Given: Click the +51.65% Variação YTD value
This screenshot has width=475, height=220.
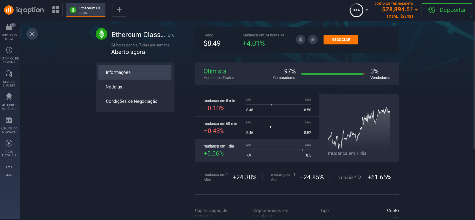Looking at the screenshot, I should pyautogui.click(x=379, y=177).
